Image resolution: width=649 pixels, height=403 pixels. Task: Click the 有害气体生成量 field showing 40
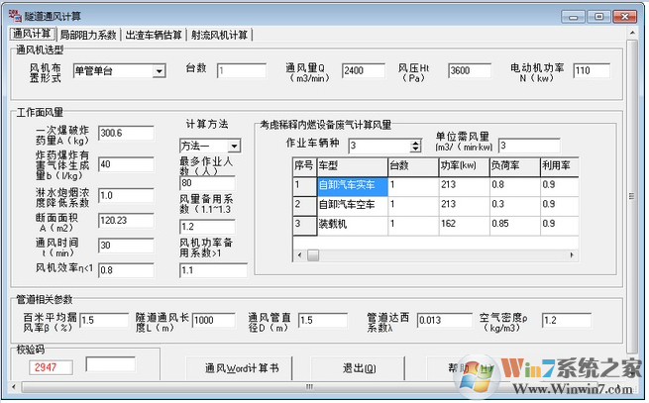(x=126, y=164)
